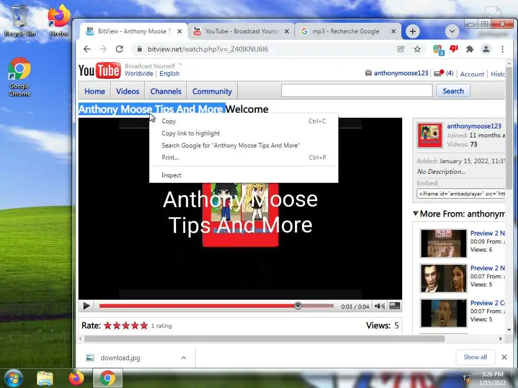Collapse the More From section triangle
Image resolution: width=518 pixels, height=388 pixels.
(x=416, y=214)
